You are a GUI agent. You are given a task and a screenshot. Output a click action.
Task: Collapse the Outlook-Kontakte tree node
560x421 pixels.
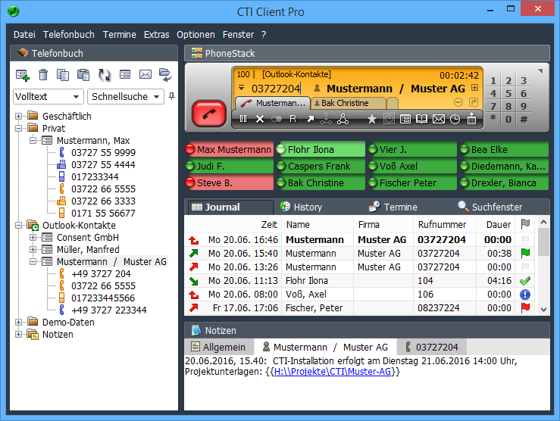[18, 226]
